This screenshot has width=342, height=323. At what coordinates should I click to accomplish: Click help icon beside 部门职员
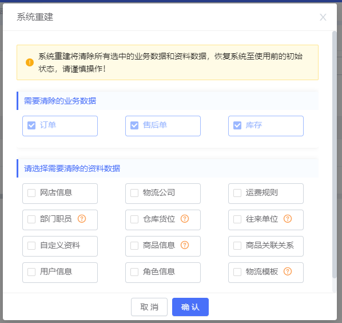[x=82, y=219]
